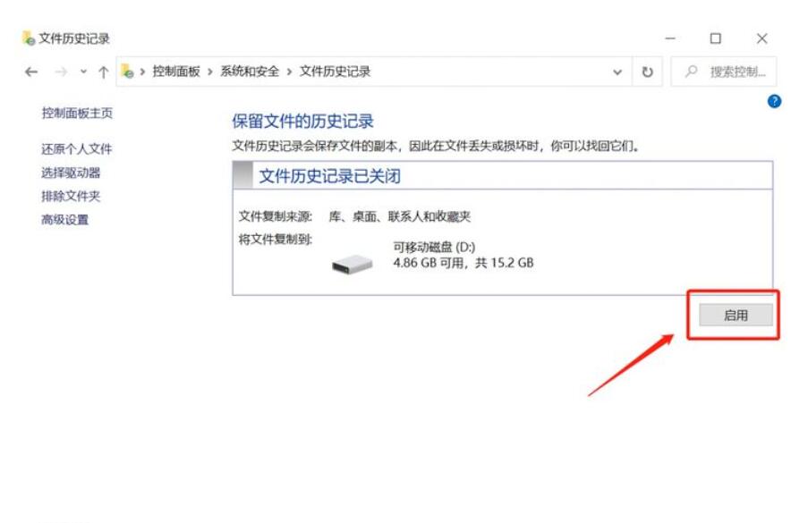The height and width of the screenshot is (523, 808).
Task: Select the removable disk (D:) drive icon
Action: click(352, 265)
